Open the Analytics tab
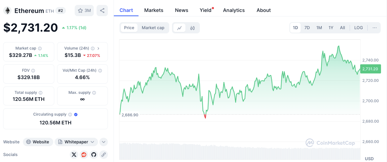Viewport: 387px width, 162px height. point(234,10)
